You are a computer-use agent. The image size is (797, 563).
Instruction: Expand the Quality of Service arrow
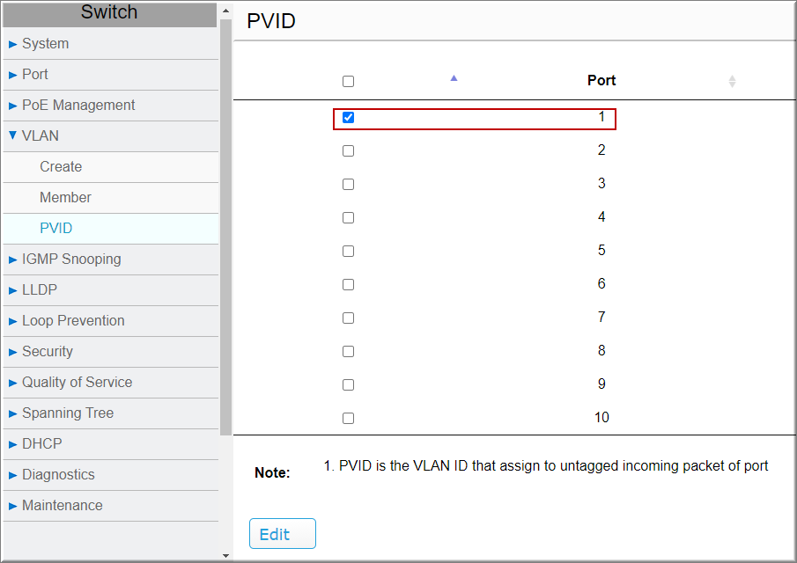12,383
